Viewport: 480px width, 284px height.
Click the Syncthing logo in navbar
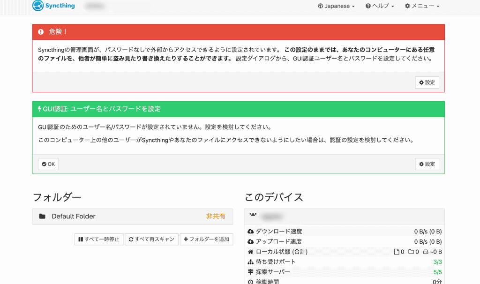(53, 6)
